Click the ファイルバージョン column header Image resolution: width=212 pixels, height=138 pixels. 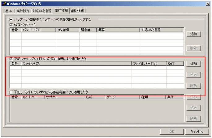click(x=149, y=64)
